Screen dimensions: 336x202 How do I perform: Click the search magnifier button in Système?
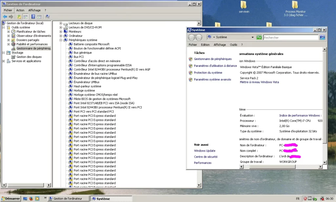click(x=322, y=38)
